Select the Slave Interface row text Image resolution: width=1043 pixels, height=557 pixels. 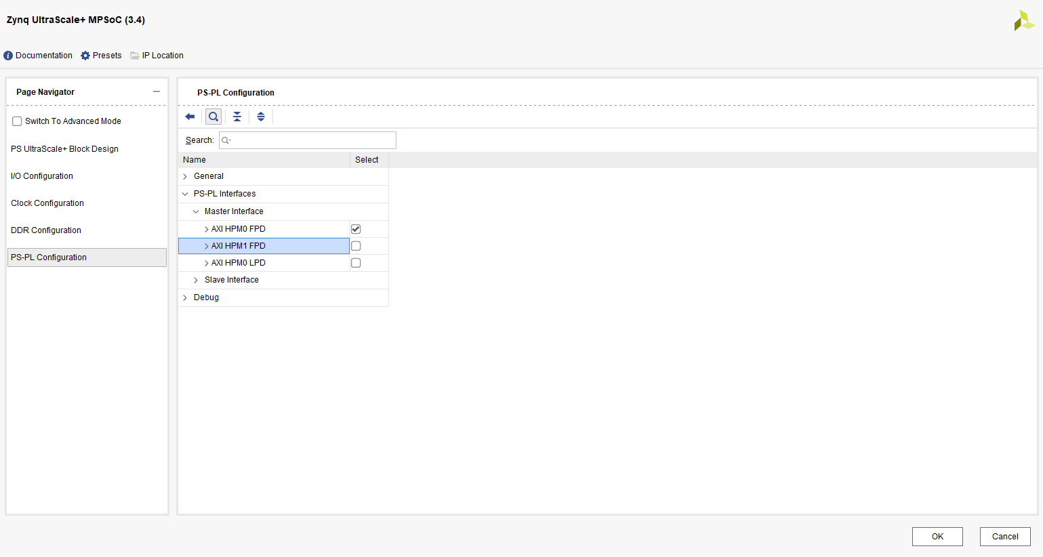click(x=232, y=280)
